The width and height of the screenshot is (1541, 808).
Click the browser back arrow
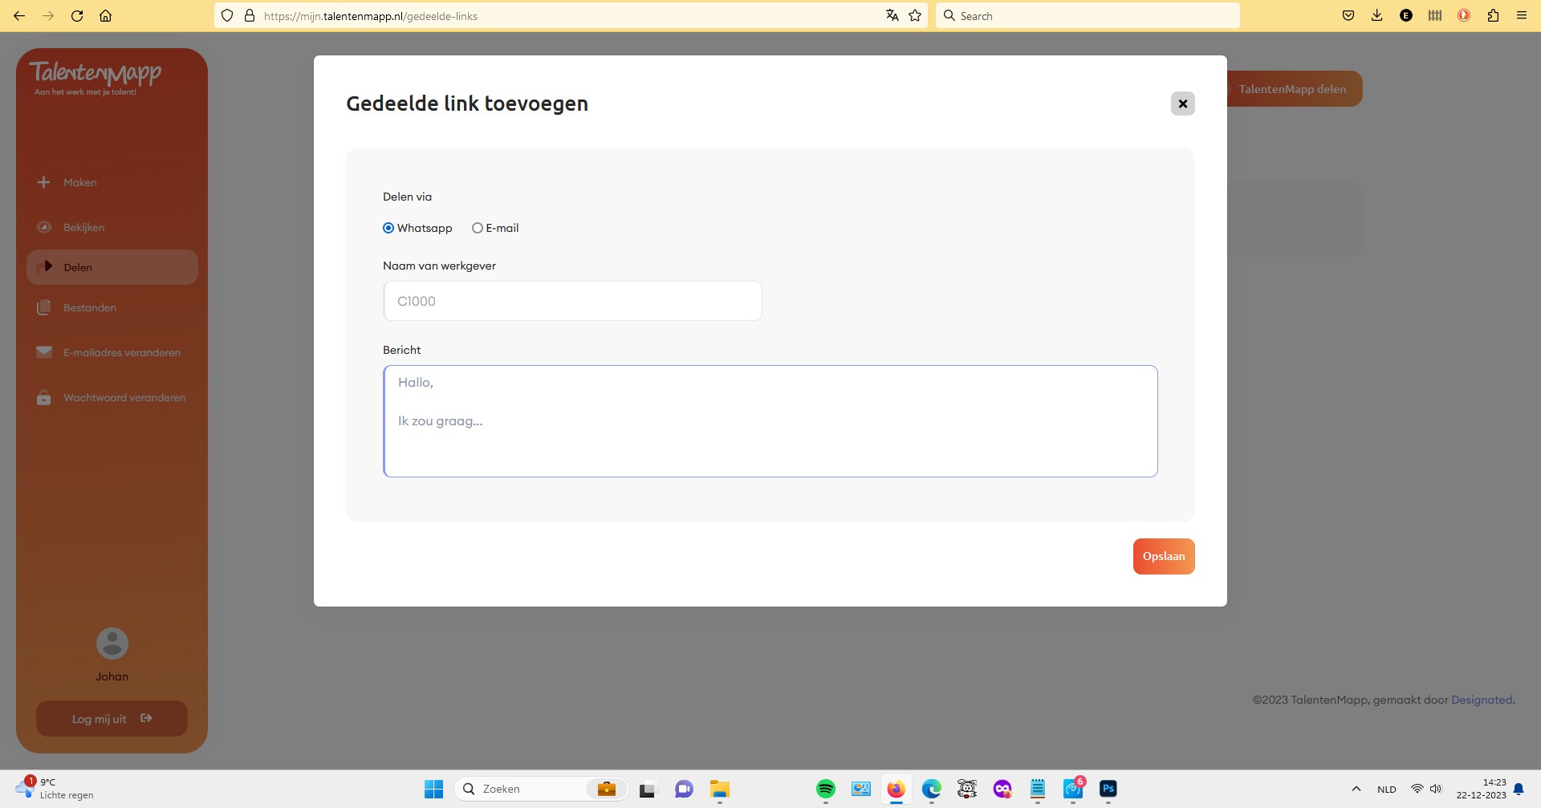point(19,15)
